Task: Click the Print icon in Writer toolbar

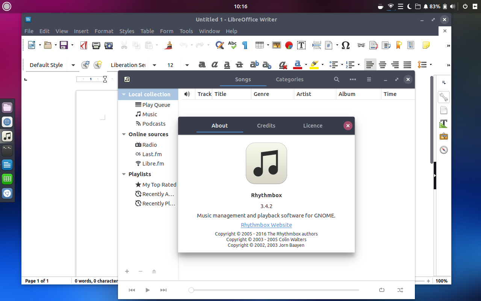Action: pos(96,45)
